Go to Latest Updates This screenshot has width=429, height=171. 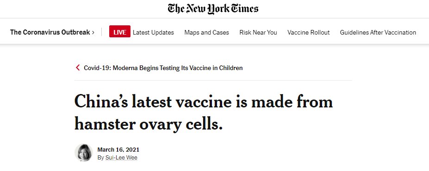(x=153, y=32)
